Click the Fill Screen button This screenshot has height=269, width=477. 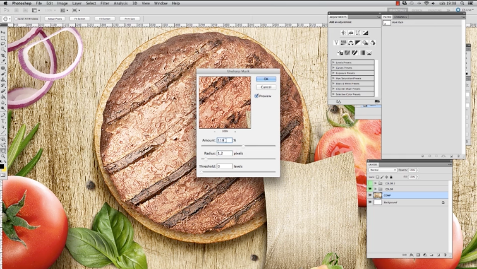105,18
